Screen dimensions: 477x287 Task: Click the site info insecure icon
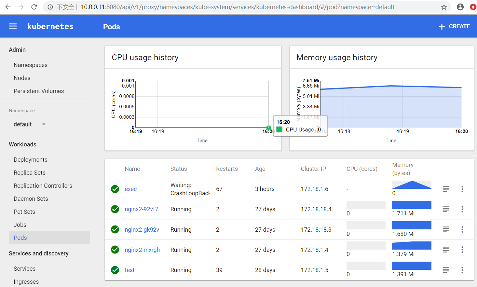tap(50, 7)
